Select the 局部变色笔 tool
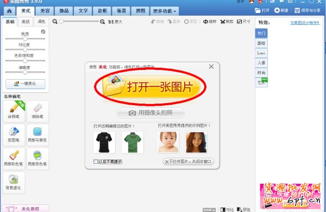Viewport: 326px width, 212px height. click(x=37, y=159)
